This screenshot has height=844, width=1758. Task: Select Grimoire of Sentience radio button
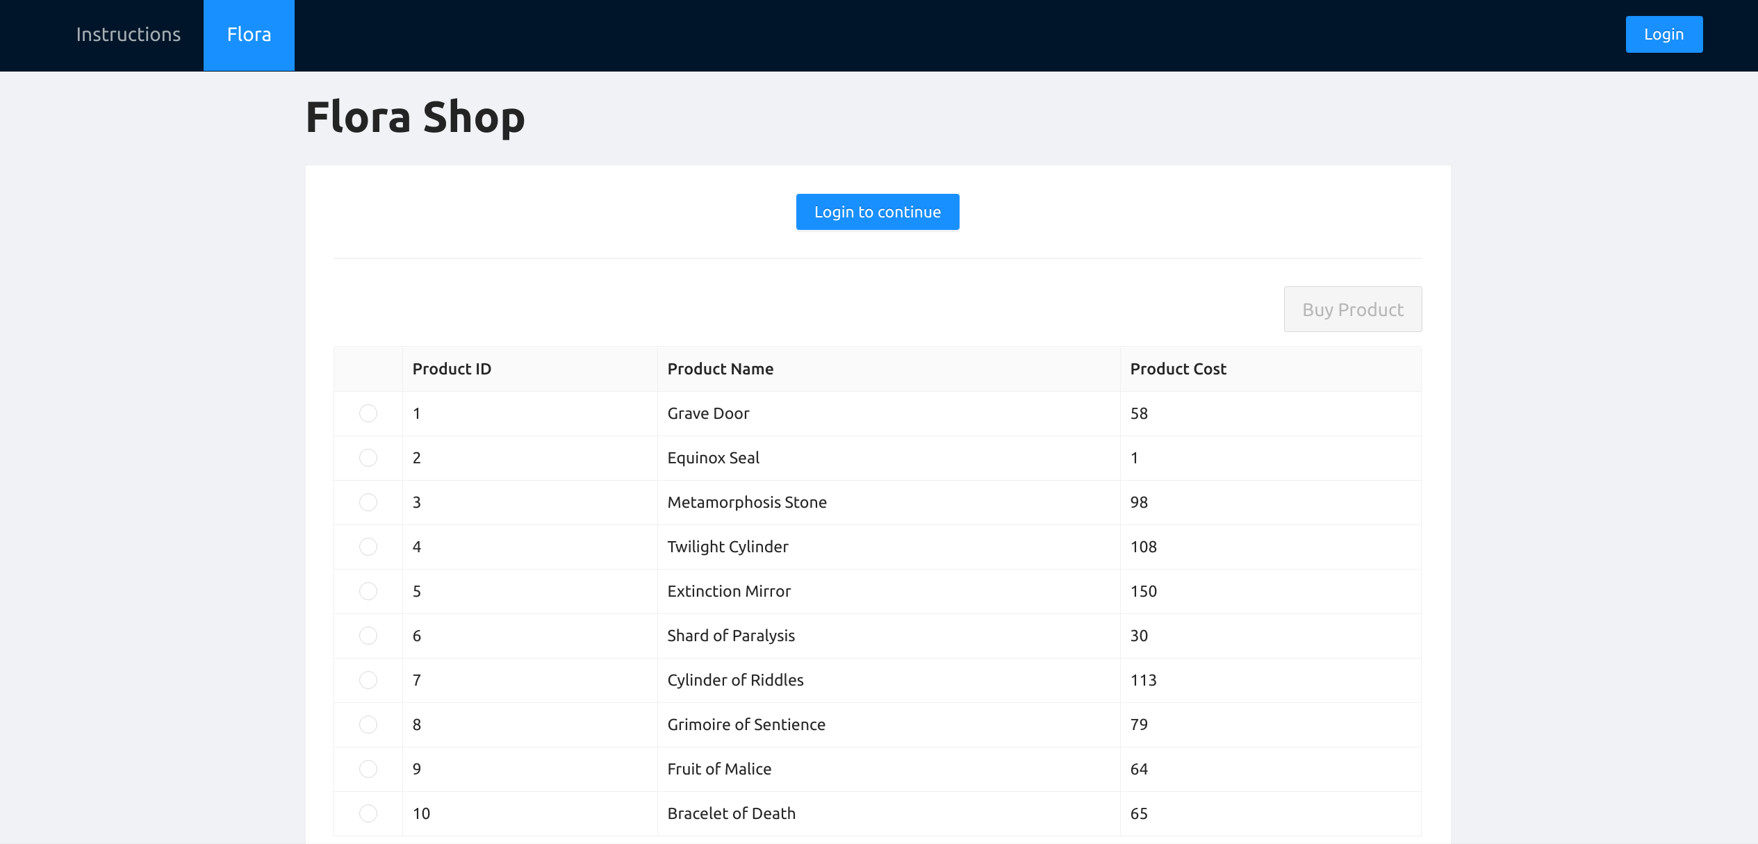[x=368, y=725]
